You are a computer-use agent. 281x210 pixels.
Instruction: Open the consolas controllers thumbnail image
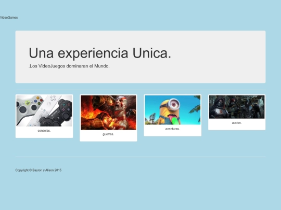click(44, 111)
